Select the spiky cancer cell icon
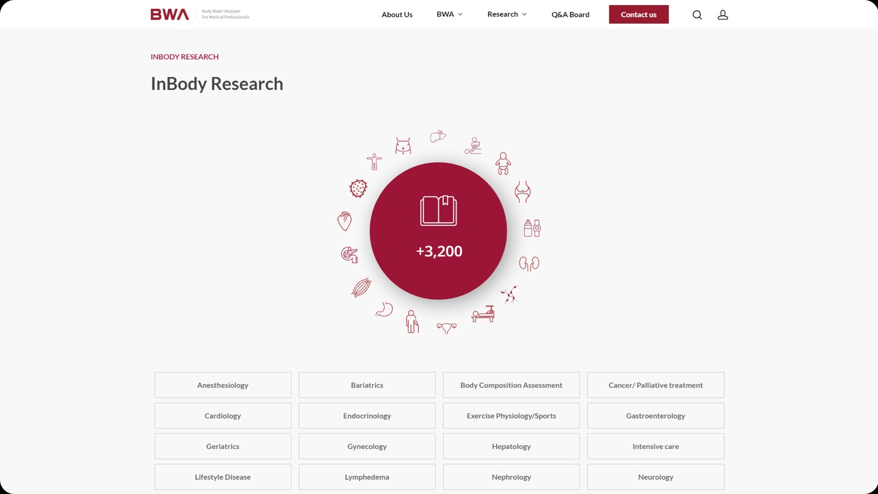Viewport: 878px width, 494px height. [358, 188]
